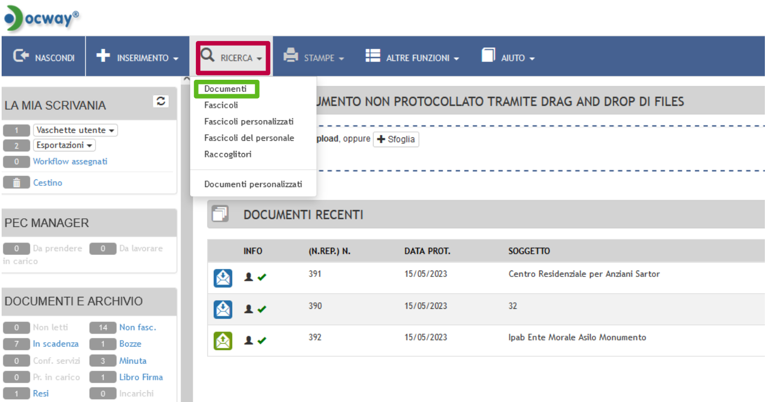
Task: Open the Workflow assegnati link
Action: [x=70, y=162]
